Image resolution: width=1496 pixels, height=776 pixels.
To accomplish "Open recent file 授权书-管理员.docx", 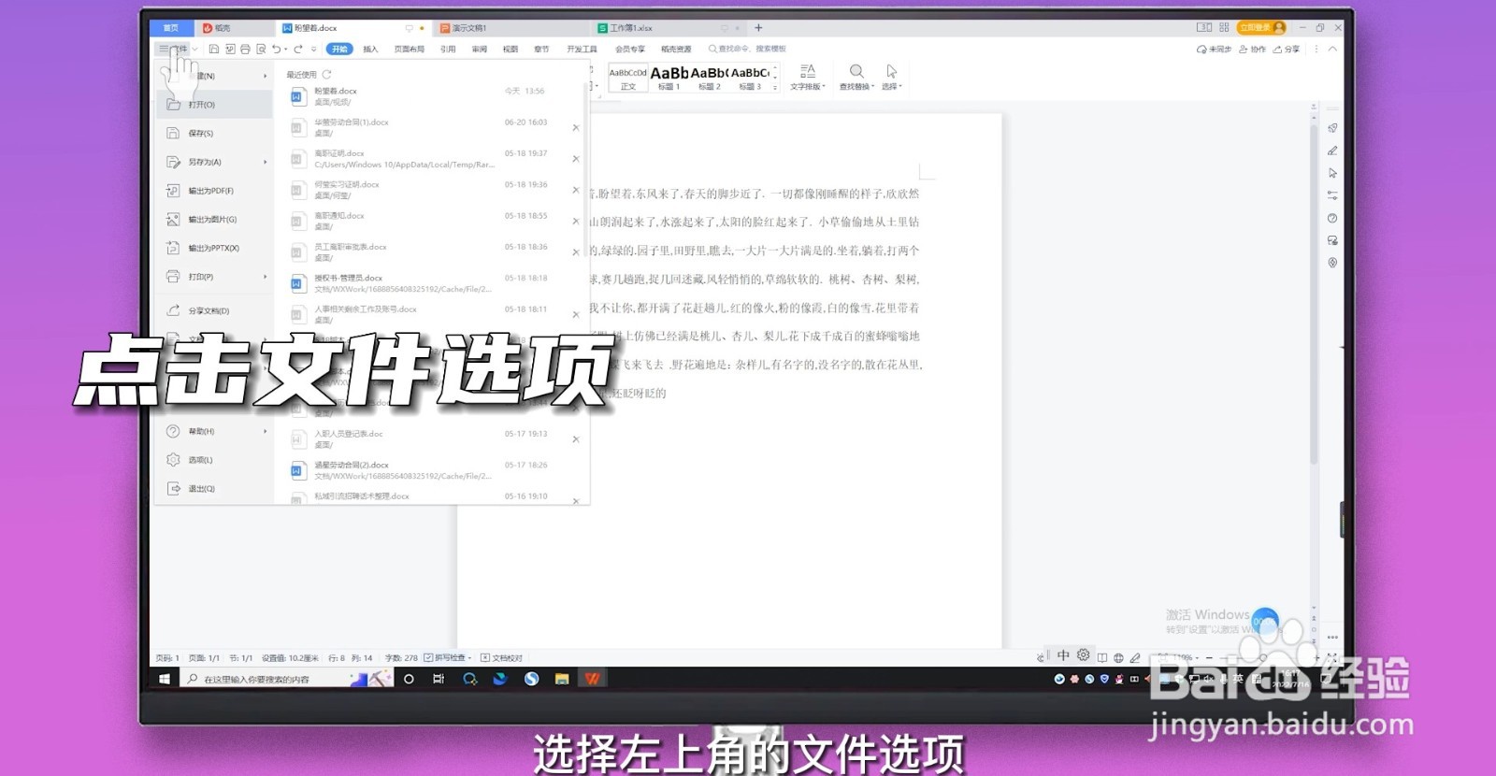I will point(429,283).
